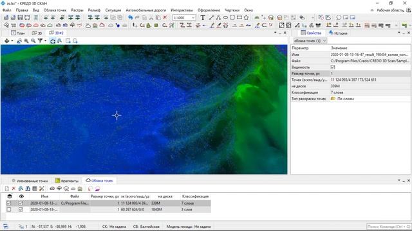
Task: Open the Облака точек menu
Action: click(55, 10)
